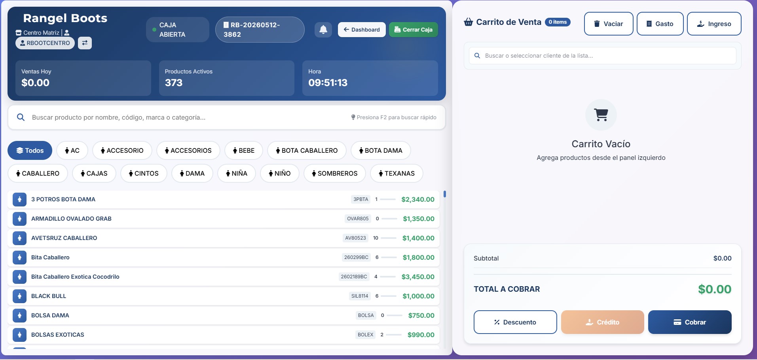Filter products by TEXANAS category

pos(397,173)
